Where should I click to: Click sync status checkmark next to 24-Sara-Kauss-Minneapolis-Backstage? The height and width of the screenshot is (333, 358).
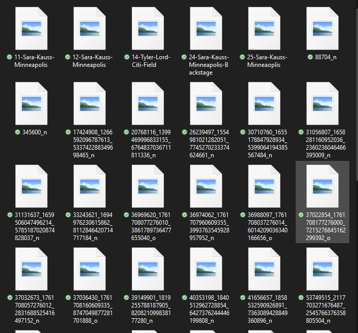point(184,57)
